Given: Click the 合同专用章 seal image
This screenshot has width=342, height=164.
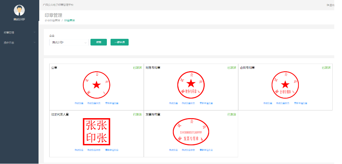Looking at the screenshot, I should (285, 84).
